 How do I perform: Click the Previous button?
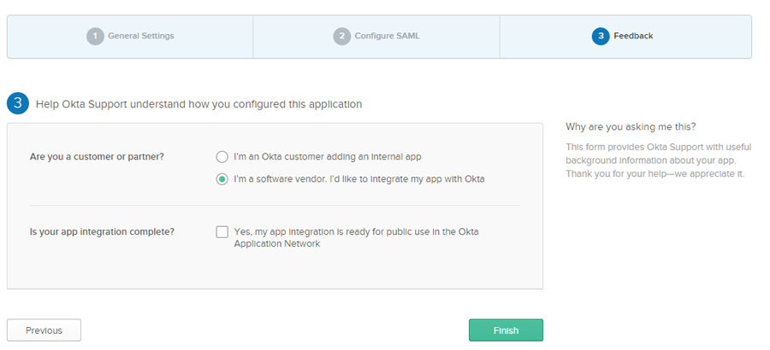tap(44, 330)
